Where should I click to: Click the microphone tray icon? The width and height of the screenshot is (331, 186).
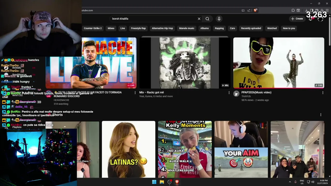(x=295, y=182)
